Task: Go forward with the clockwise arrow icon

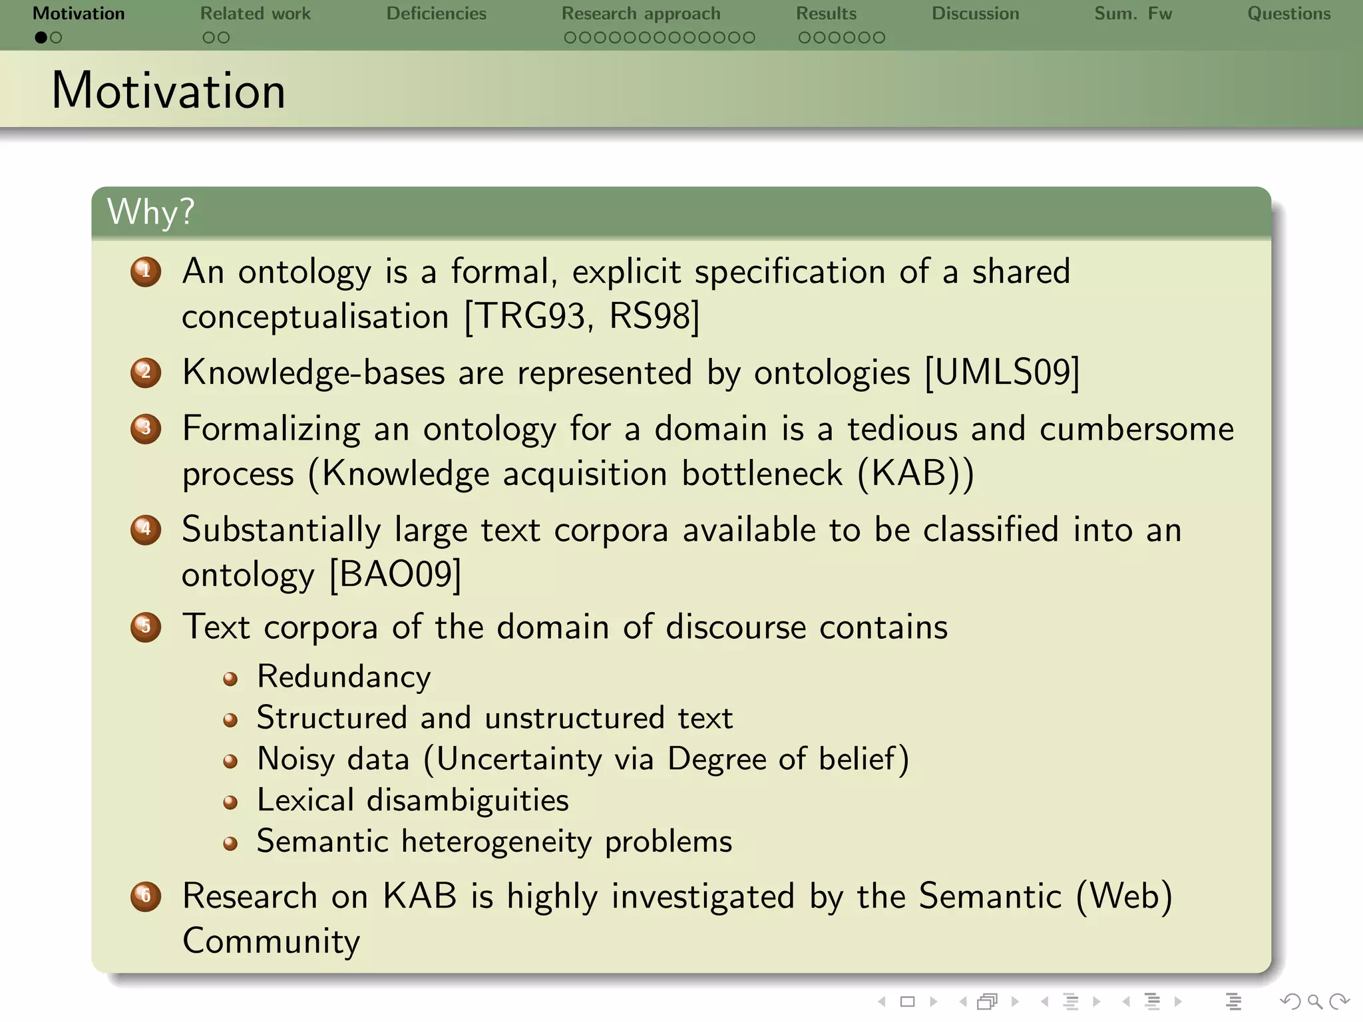Action: point(1339,1001)
